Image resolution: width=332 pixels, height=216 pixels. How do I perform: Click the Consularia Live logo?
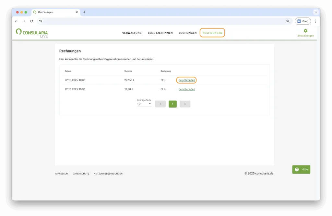(x=32, y=33)
